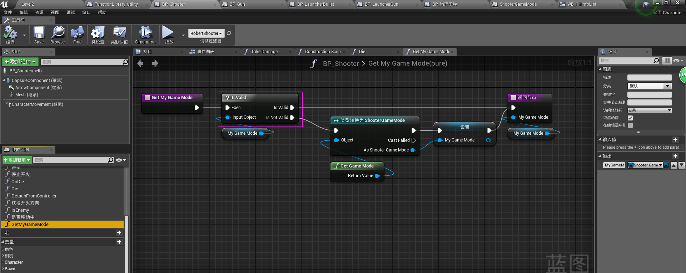The width and height of the screenshot is (686, 273).
Task: Open Shooter Game output type dropdown
Action: tap(645, 165)
